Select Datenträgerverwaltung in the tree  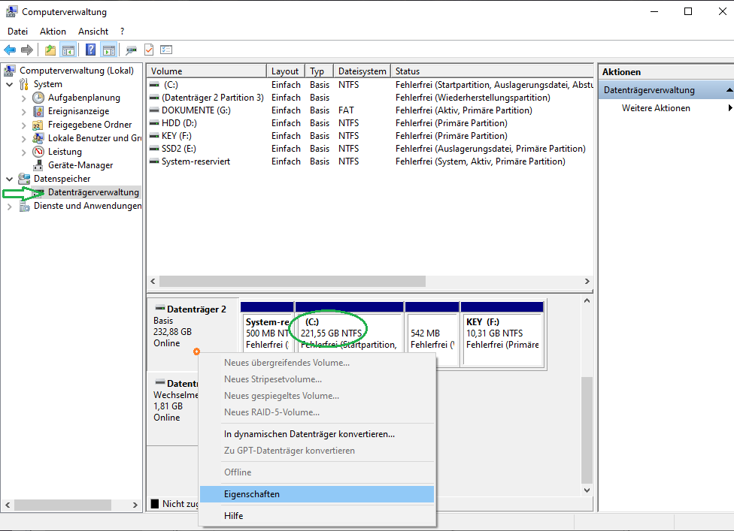pos(93,192)
